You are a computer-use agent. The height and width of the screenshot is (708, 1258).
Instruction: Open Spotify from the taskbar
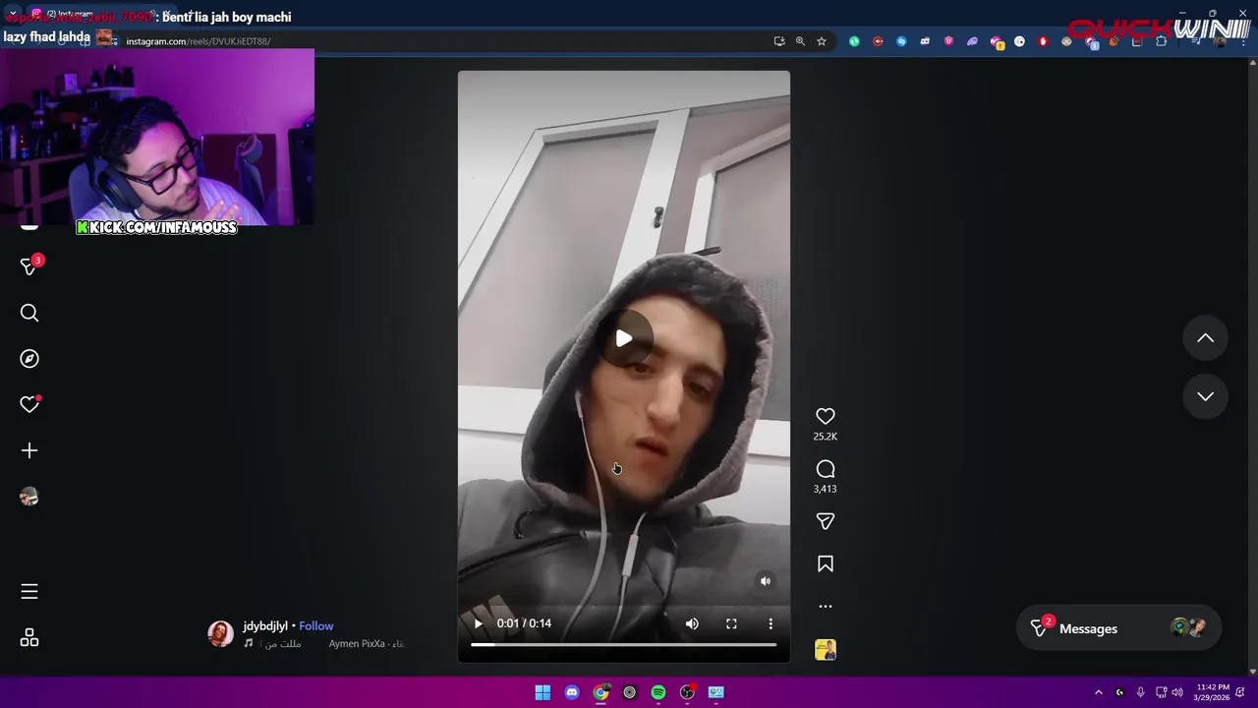tap(658, 692)
